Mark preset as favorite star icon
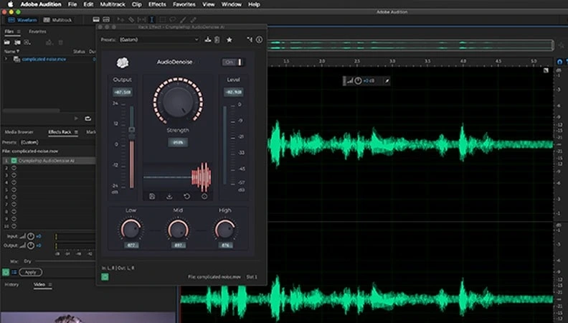568x323 pixels. [x=229, y=39]
